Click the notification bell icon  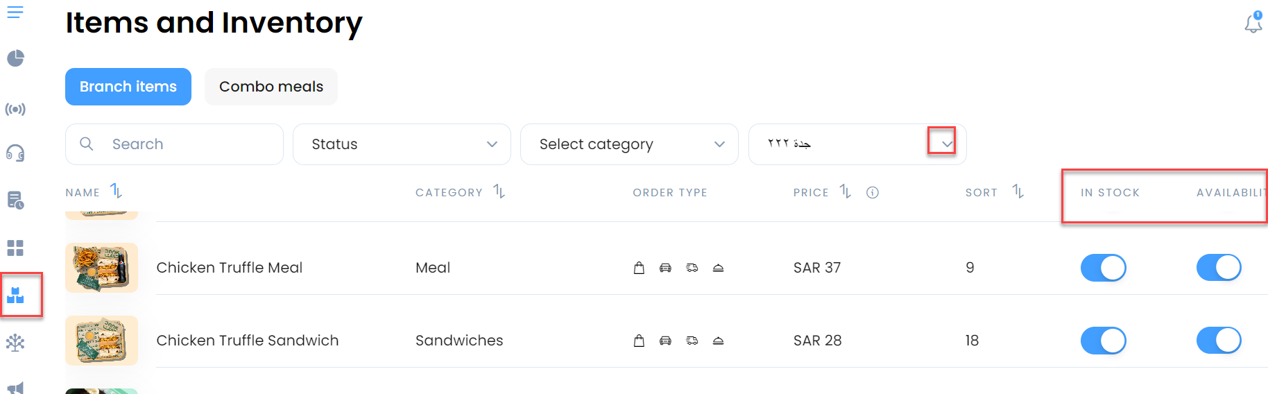[1253, 23]
